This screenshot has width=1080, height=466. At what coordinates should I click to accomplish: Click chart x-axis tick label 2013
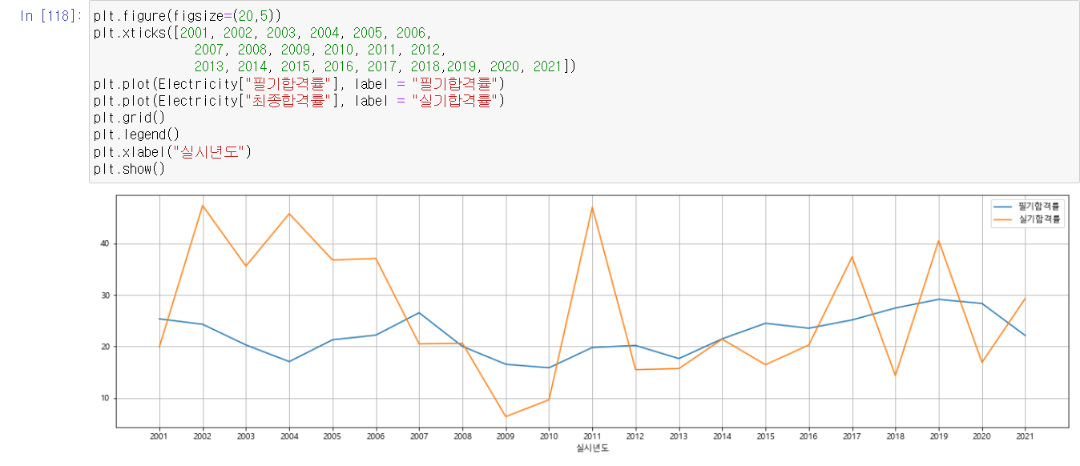coord(679,436)
